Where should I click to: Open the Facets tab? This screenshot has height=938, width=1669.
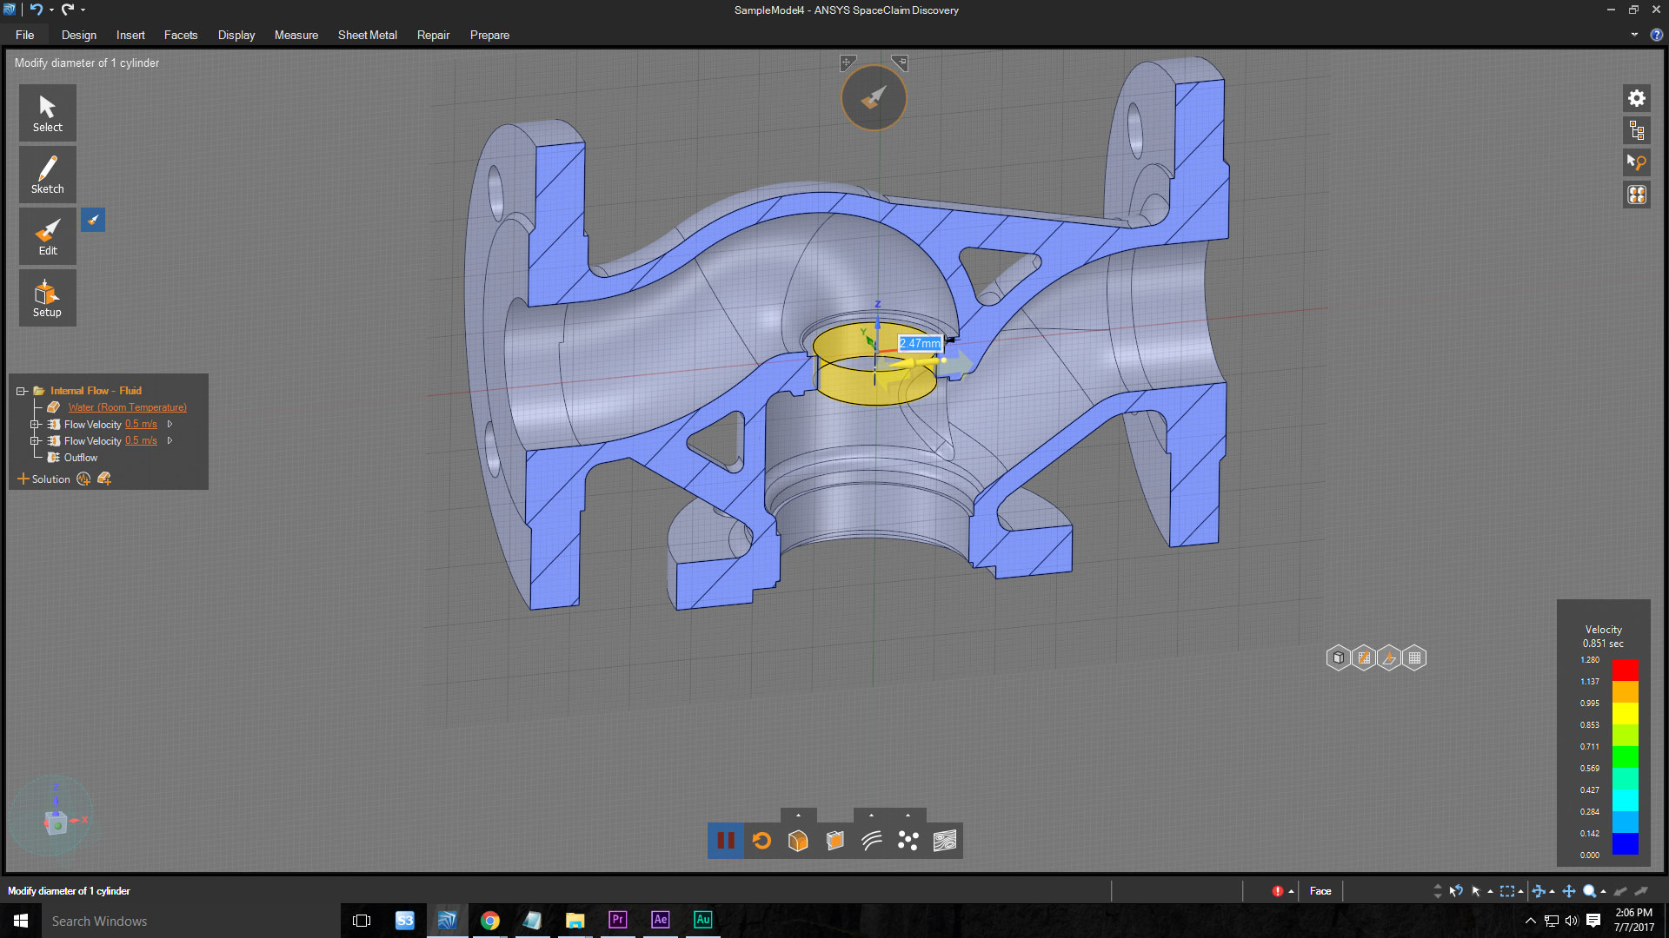(181, 35)
